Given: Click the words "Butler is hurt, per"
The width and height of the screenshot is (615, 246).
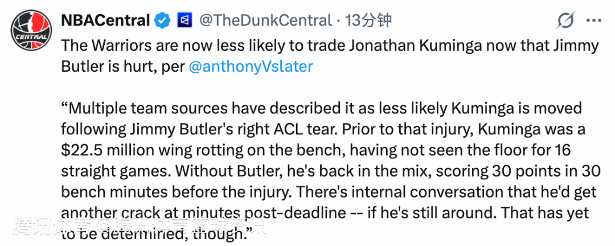Looking at the screenshot, I should (122, 66).
